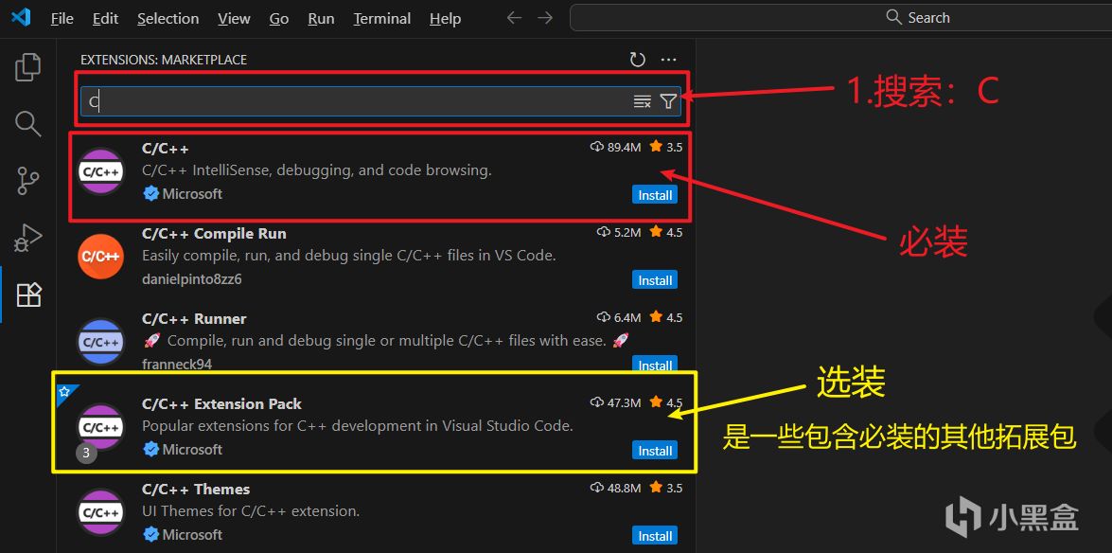Open the Explorer view in activity bar
Image resolution: width=1112 pixels, height=553 pixels.
pyautogui.click(x=27, y=66)
